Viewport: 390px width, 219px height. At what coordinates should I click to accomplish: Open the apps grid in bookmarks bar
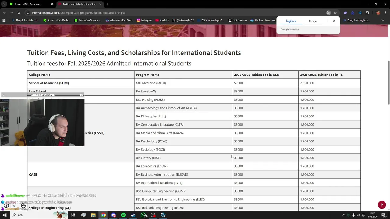click(4, 20)
